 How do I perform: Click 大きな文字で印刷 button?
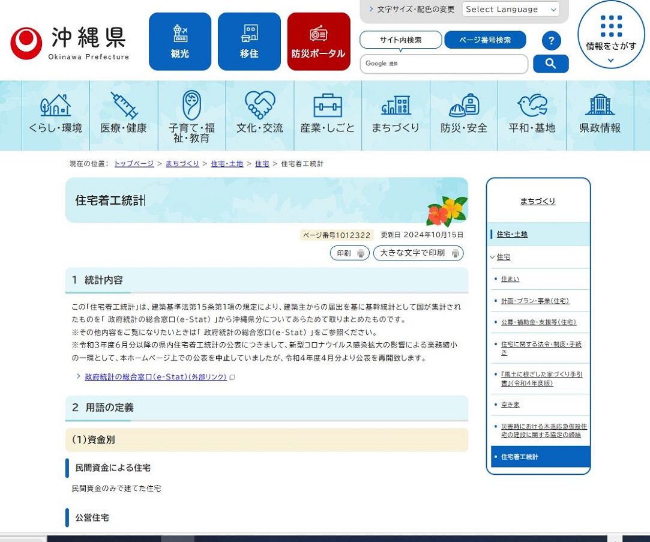pos(418,253)
